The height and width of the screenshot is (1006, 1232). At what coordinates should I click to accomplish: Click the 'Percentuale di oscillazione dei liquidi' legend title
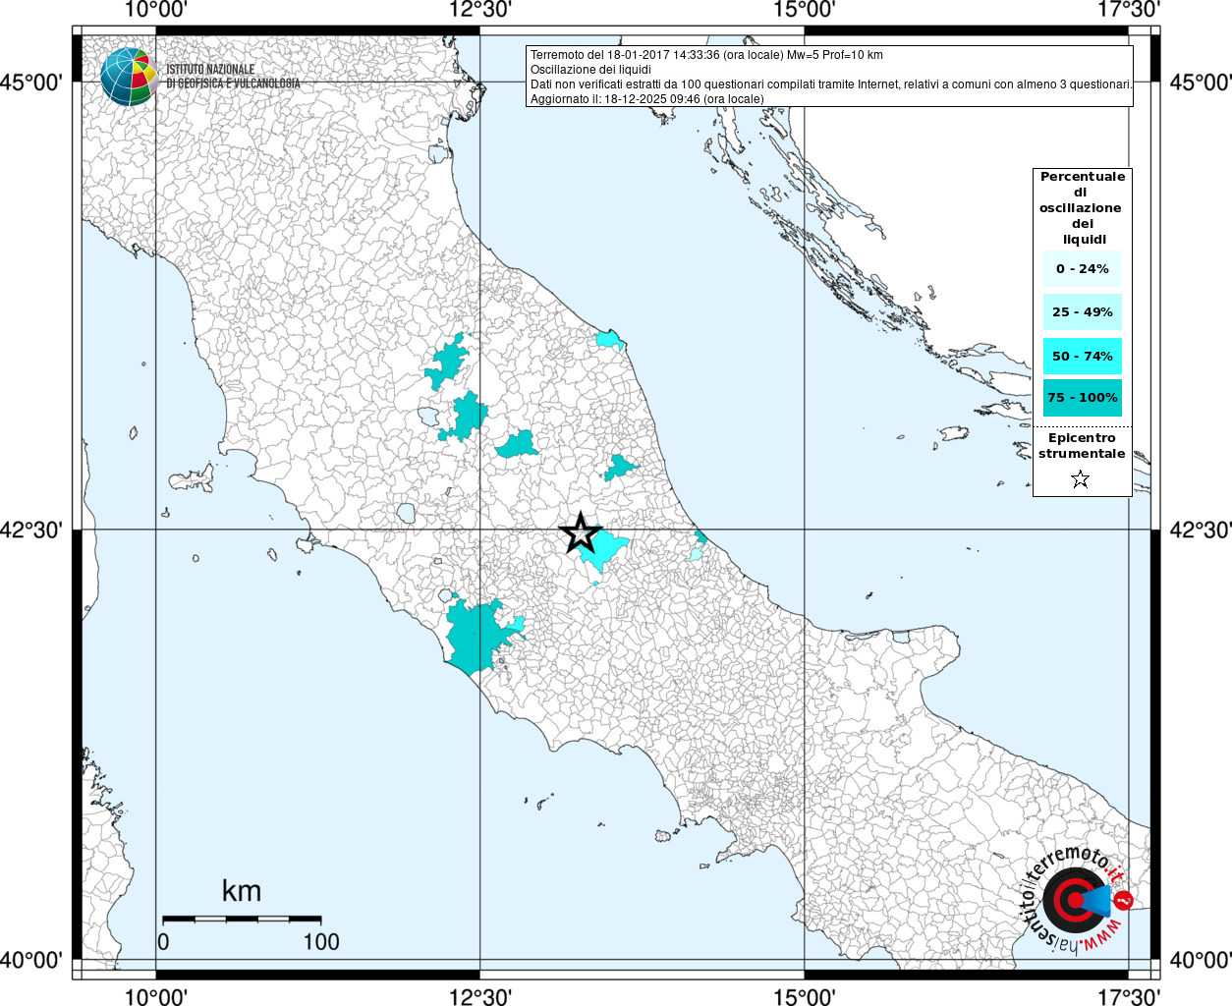tap(1082, 207)
